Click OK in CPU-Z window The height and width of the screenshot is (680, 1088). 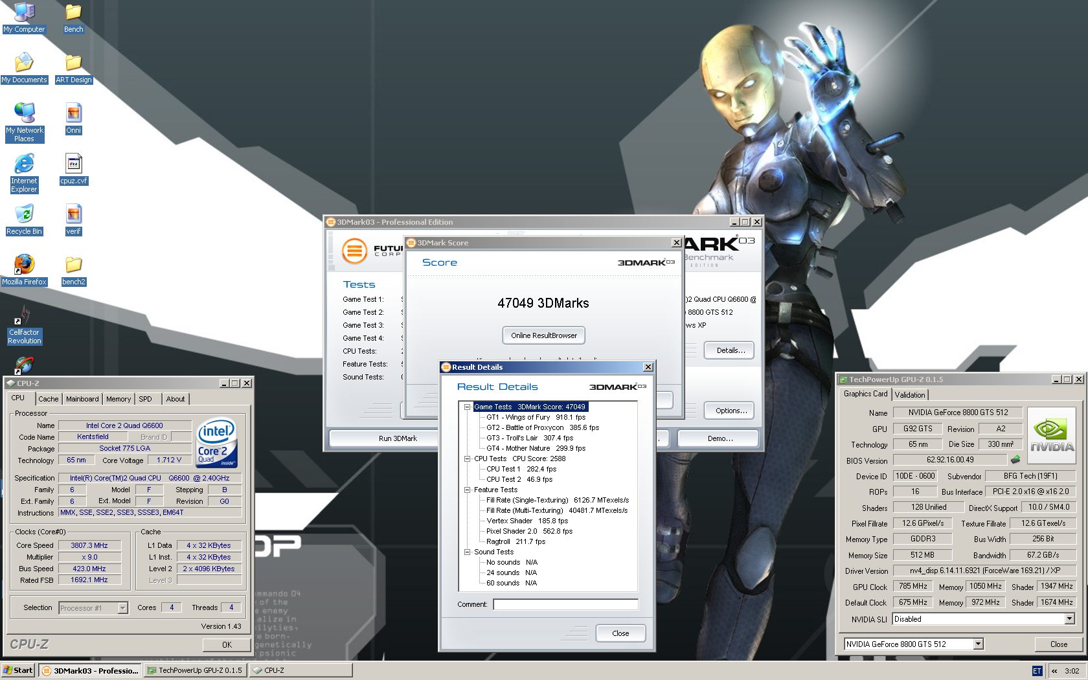tap(227, 644)
